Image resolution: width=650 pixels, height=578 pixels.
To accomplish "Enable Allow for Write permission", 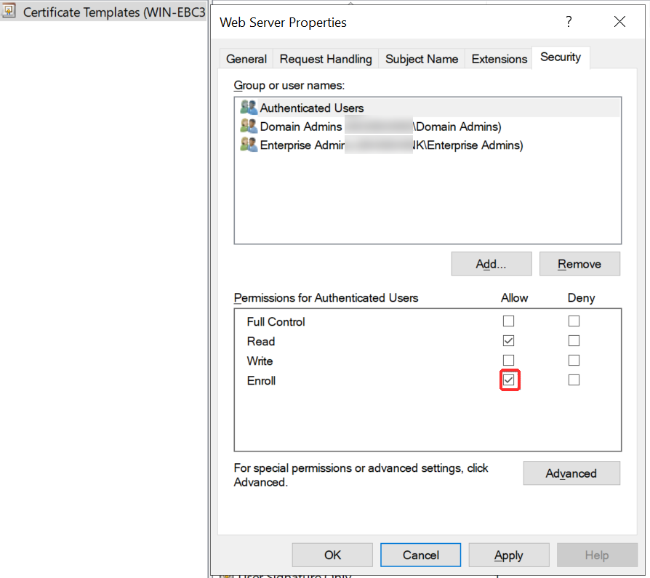I will (x=508, y=360).
